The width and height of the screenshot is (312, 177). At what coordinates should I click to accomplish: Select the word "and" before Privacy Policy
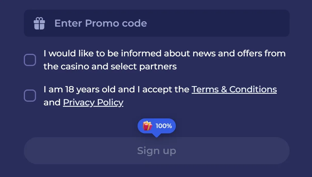coord(52,102)
